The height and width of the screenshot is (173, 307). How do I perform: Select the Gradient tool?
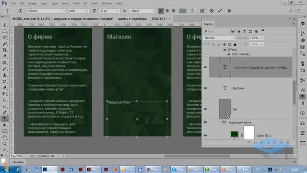point(4,94)
